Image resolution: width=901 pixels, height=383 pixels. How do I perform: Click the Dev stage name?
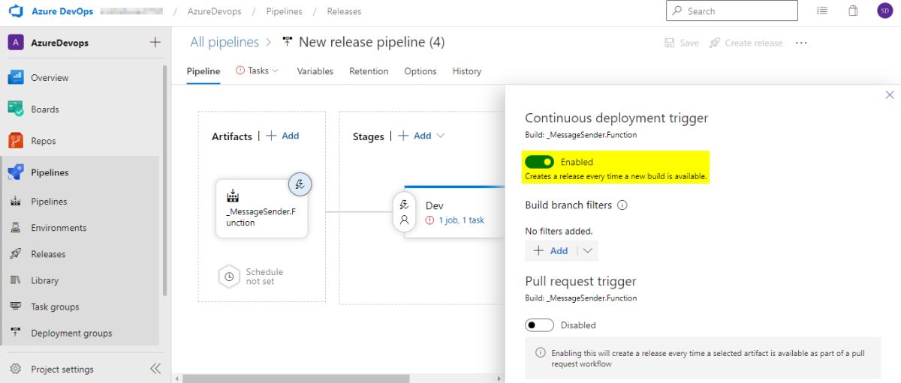point(434,205)
